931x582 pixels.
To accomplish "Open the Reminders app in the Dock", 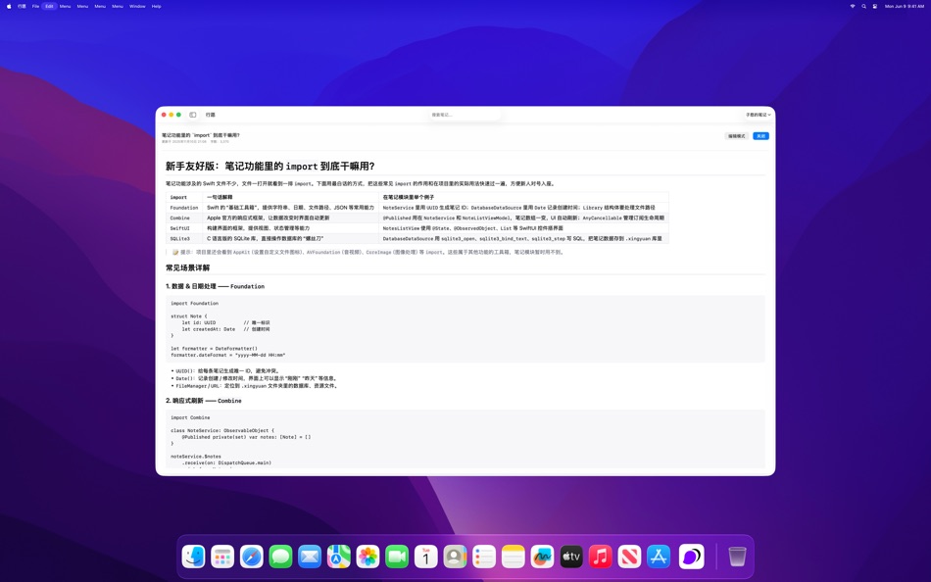I will [x=483, y=557].
